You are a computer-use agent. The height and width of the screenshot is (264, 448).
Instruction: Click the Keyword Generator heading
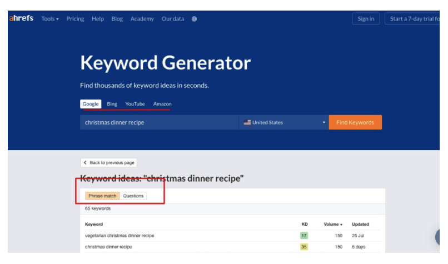tap(165, 63)
